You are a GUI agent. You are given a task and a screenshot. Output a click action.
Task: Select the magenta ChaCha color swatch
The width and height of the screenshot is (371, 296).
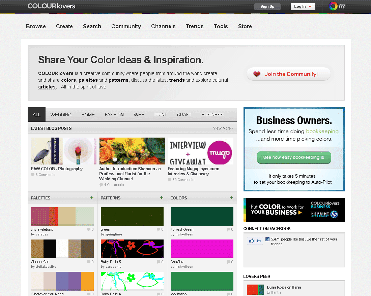pyautogui.click(x=202, y=248)
